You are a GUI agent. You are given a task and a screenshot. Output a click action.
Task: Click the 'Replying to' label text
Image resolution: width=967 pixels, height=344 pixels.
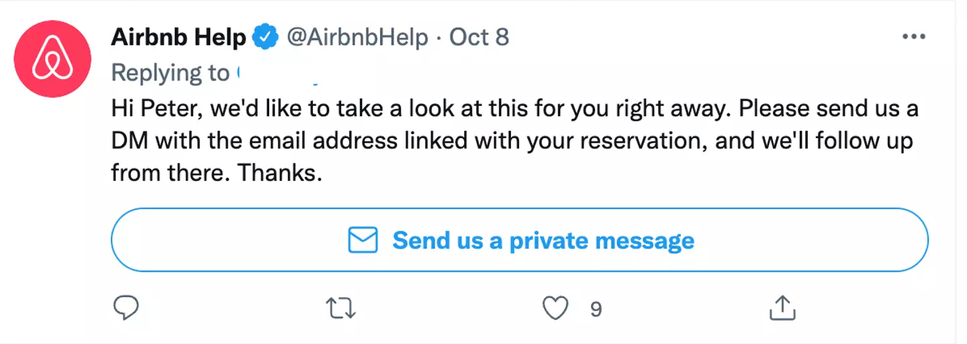170,72
